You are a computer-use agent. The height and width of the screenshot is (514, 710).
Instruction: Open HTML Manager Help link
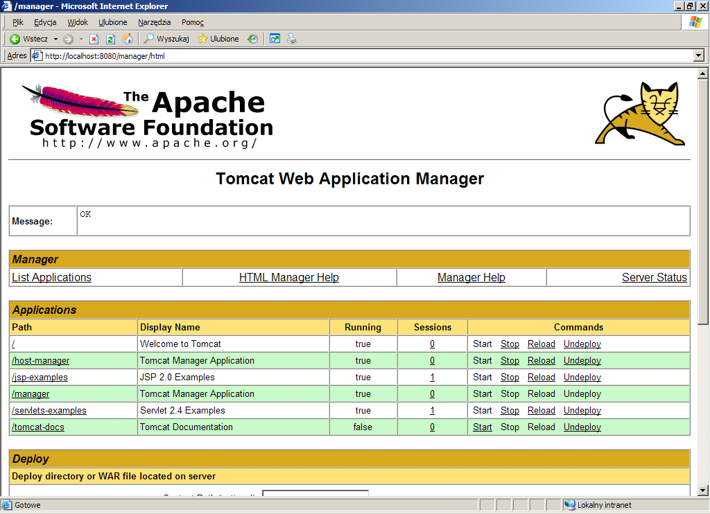289,277
